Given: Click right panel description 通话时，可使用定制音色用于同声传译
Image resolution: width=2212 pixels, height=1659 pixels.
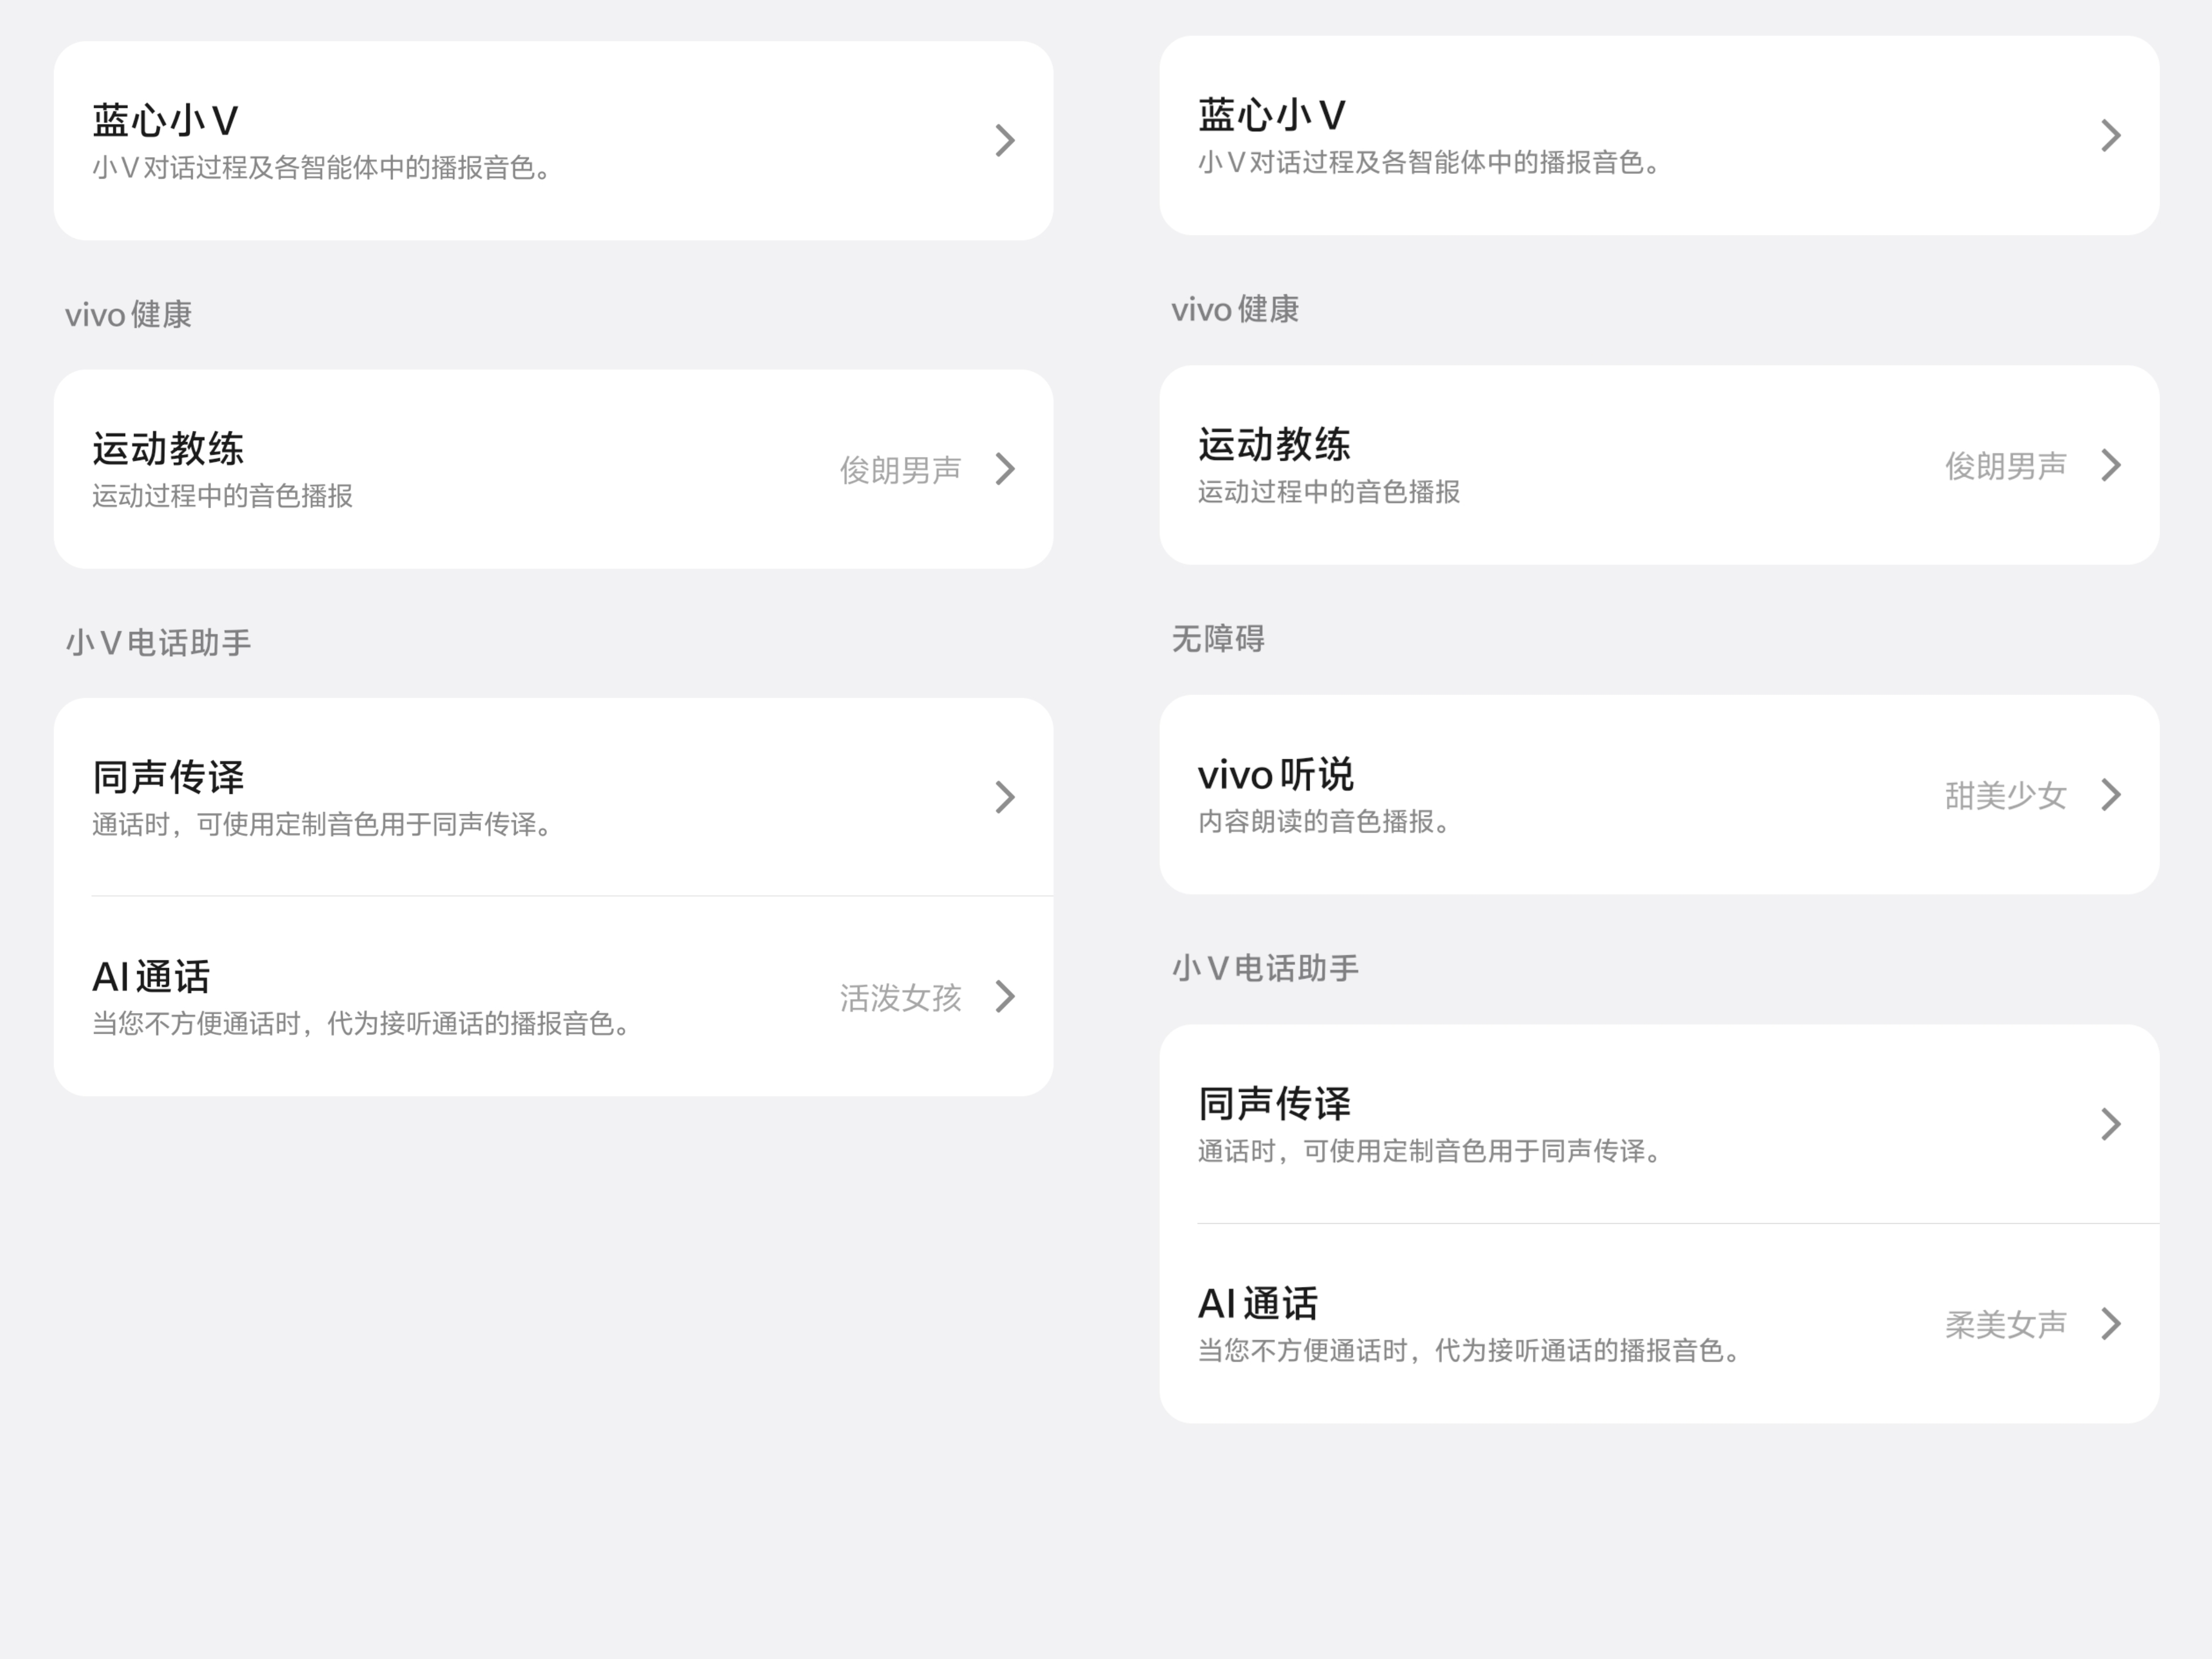Looking at the screenshot, I should click(1429, 1152).
